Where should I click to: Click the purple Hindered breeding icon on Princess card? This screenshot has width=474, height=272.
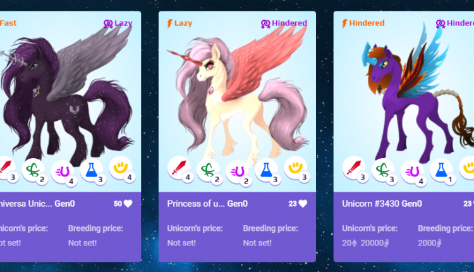[265, 23]
